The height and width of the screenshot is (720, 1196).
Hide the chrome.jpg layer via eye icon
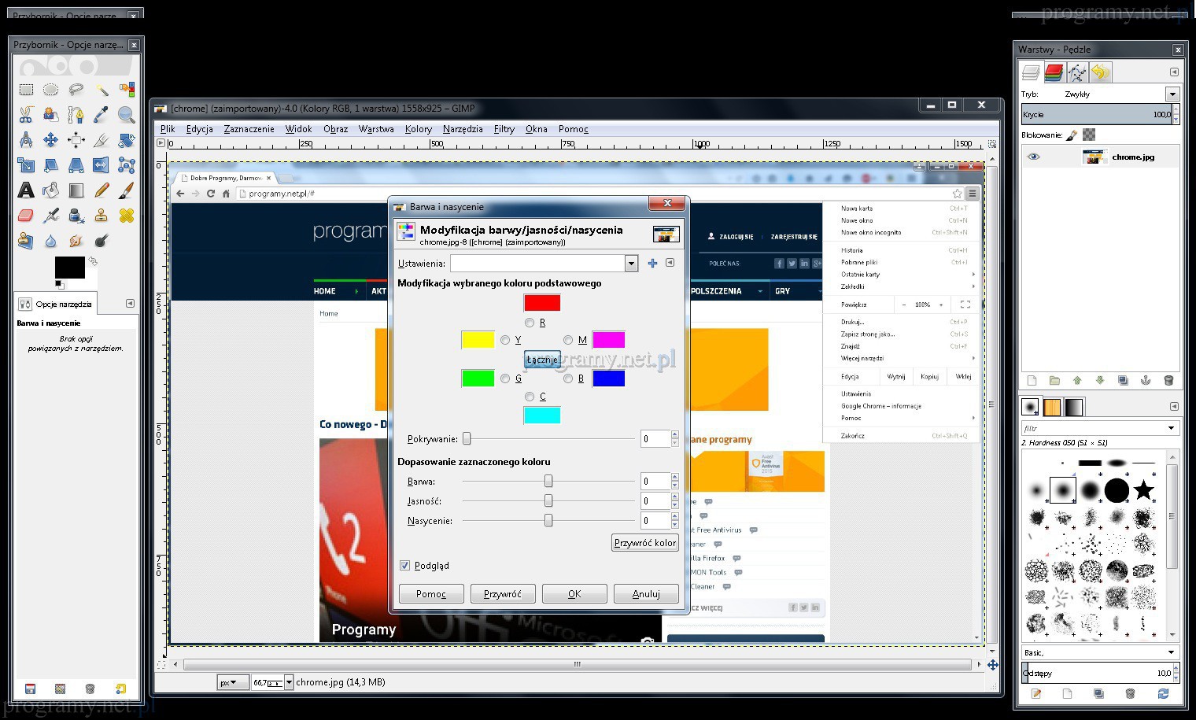tap(1034, 157)
